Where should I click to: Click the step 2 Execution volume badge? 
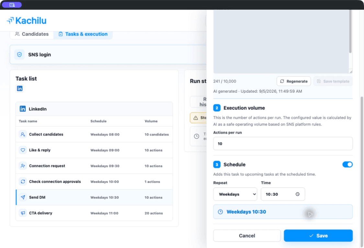pyautogui.click(x=217, y=108)
